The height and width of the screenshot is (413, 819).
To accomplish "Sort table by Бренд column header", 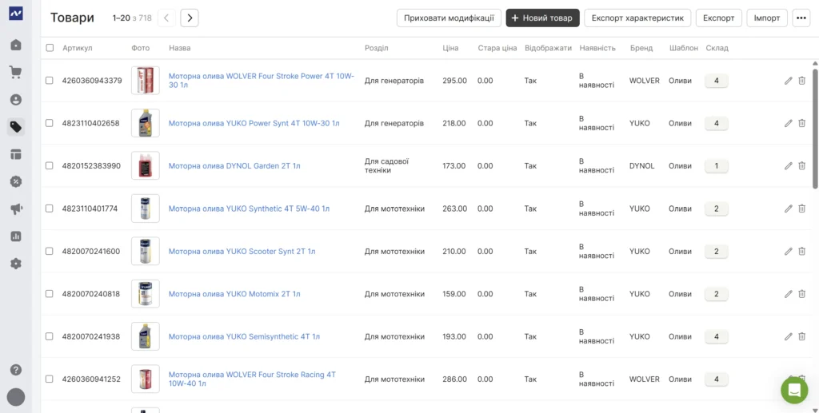I will (x=641, y=48).
